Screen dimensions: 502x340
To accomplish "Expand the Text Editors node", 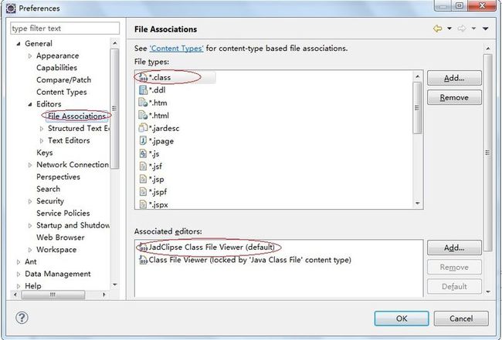I will [42, 140].
